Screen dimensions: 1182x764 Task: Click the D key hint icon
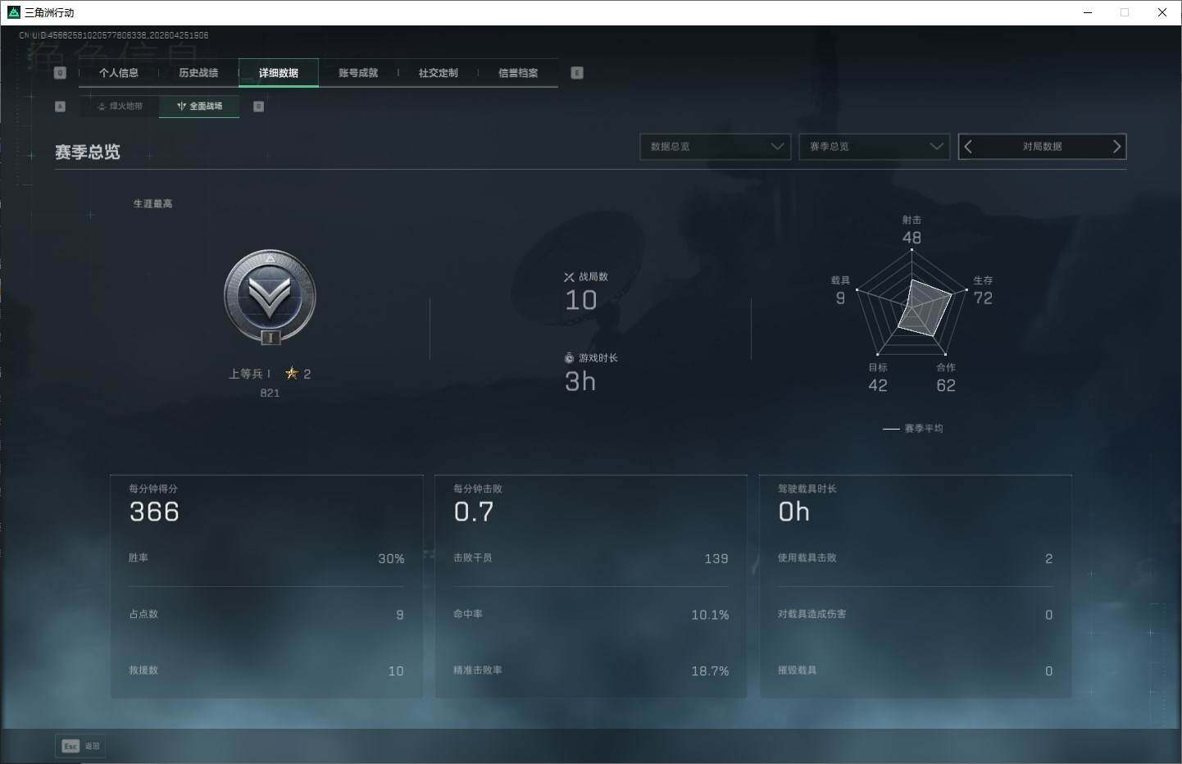pyautogui.click(x=258, y=107)
